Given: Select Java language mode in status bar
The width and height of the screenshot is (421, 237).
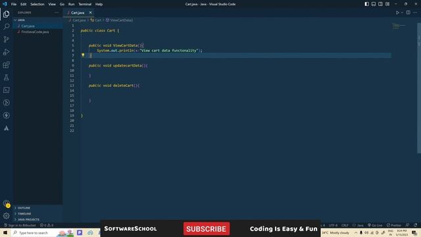Looking at the screenshot, I should click(358, 225).
